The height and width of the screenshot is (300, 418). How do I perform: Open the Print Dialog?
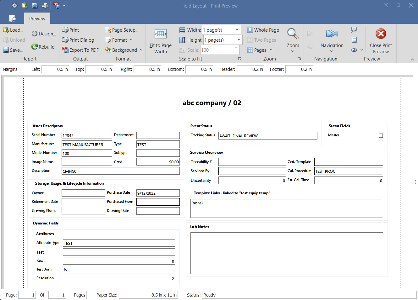click(78, 40)
